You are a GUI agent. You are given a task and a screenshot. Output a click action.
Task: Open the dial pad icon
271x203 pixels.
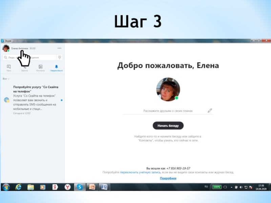coord(60,57)
